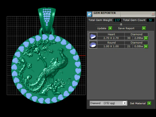
Task: Click green arrow on the Heart 2.09tw row
Action: click(x=146, y=38)
